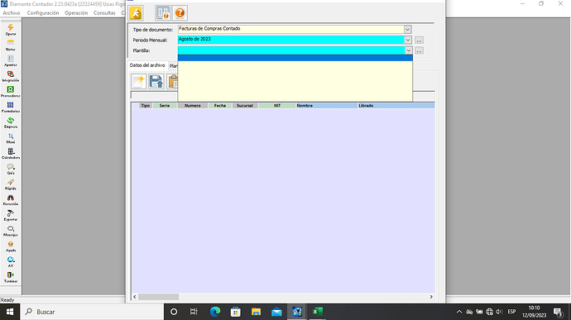Collapse the Plantilla dropdown arrow
The width and height of the screenshot is (571, 320).
(x=408, y=50)
